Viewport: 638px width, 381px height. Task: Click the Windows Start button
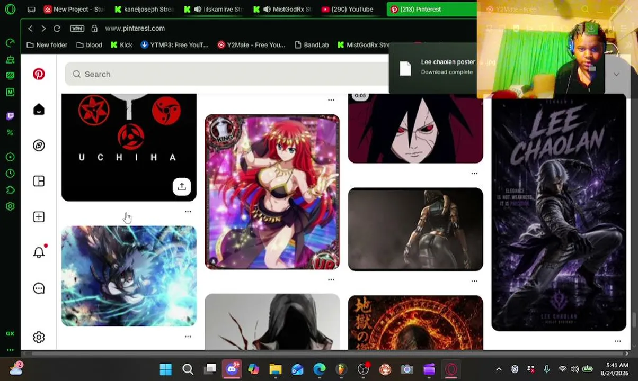[x=165, y=369]
